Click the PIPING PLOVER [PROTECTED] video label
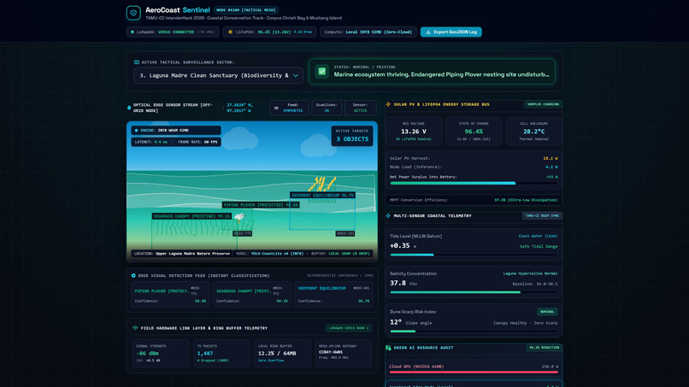The image size is (689, 387). coord(261,205)
